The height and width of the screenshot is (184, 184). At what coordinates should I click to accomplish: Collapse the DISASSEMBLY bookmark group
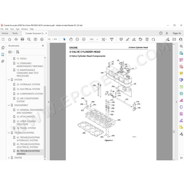(x=9, y=105)
